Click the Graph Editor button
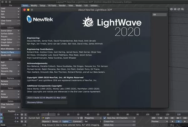188x127 pixels. [10, 42]
